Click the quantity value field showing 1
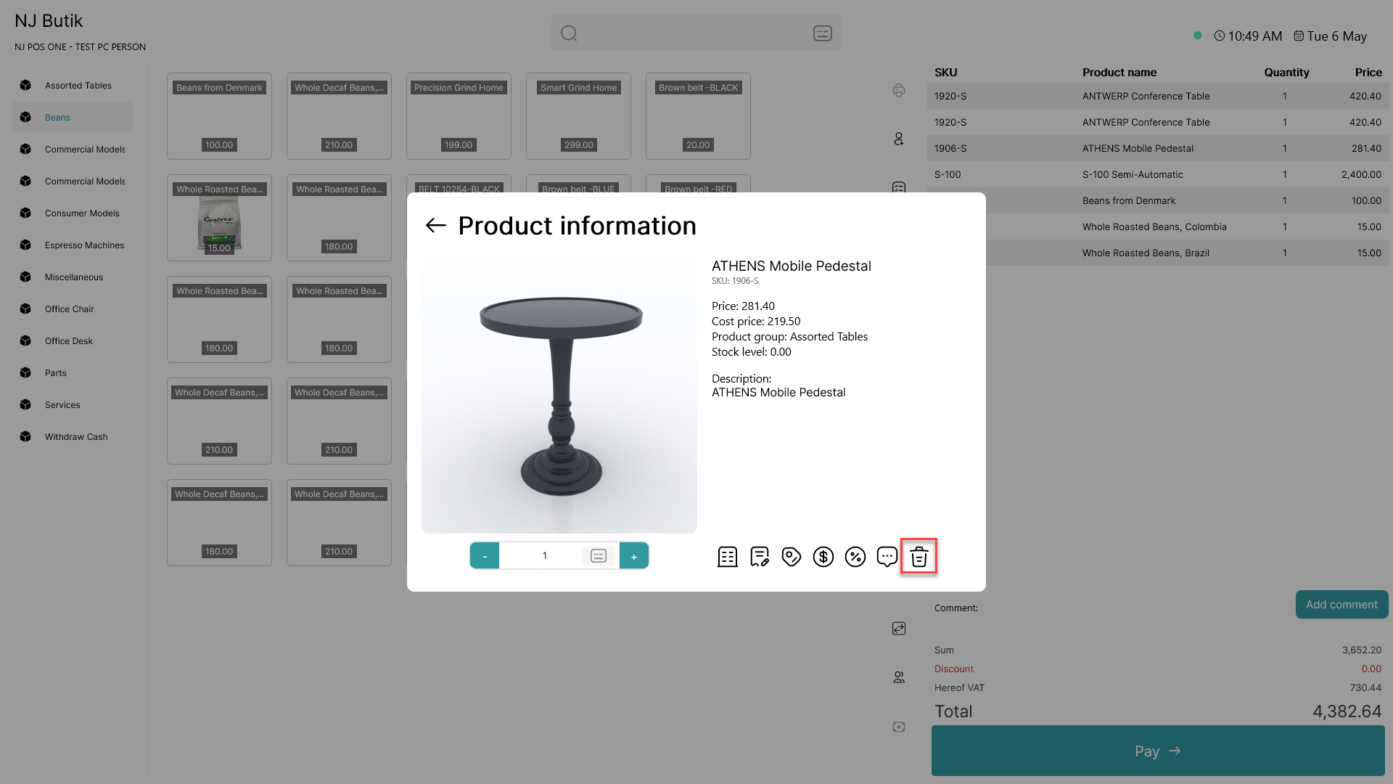1393x784 pixels. click(x=544, y=556)
